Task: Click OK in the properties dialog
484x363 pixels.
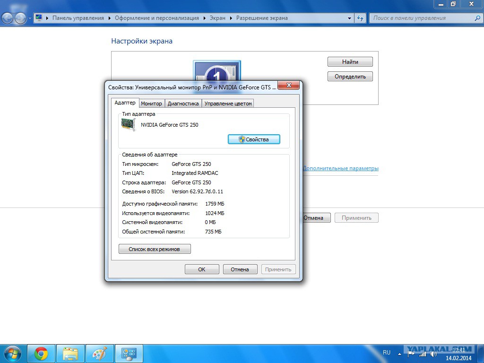Action: pos(201,269)
